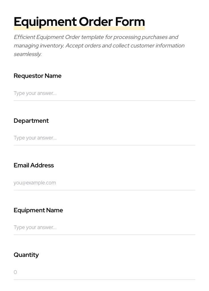Viewport: 209px width, 291px height.
Task: Click the word "template" in the description
Action: (93, 37)
